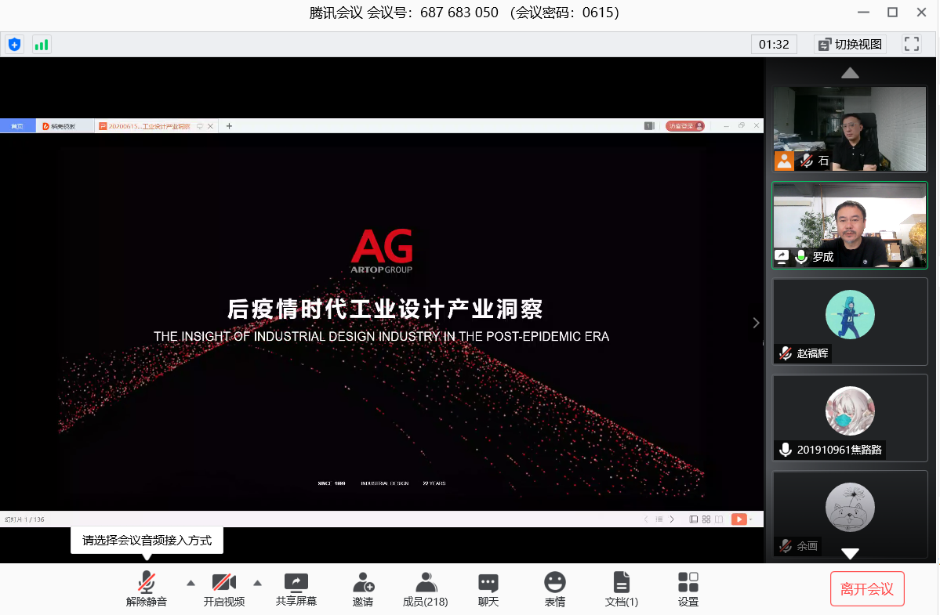Open the Documents (文档) panel
The width and height of the screenshot is (940, 615).
621,590
